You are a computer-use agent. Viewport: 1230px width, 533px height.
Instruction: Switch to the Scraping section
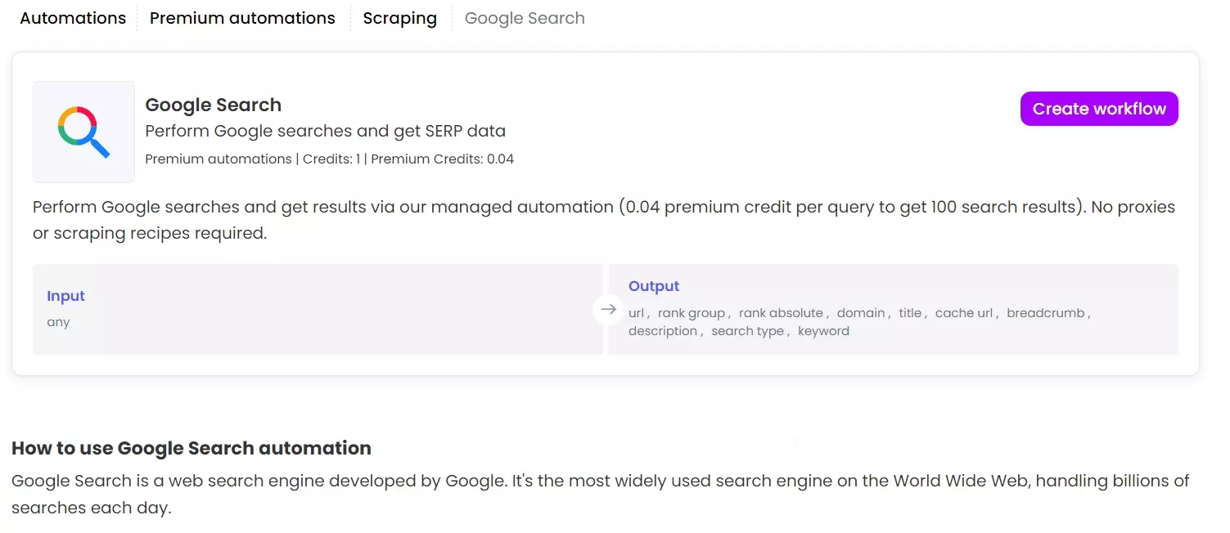pos(399,17)
